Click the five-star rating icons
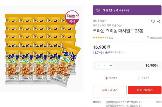The height and width of the screenshot is (107, 162). tap(99, 38)
